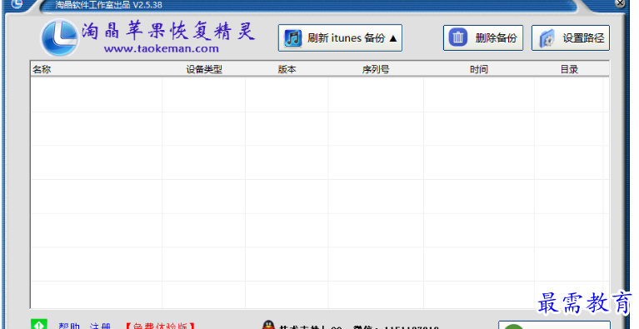Screen dimensions: 639x329
Task: Open the 帮助 link
Action: 69,326
